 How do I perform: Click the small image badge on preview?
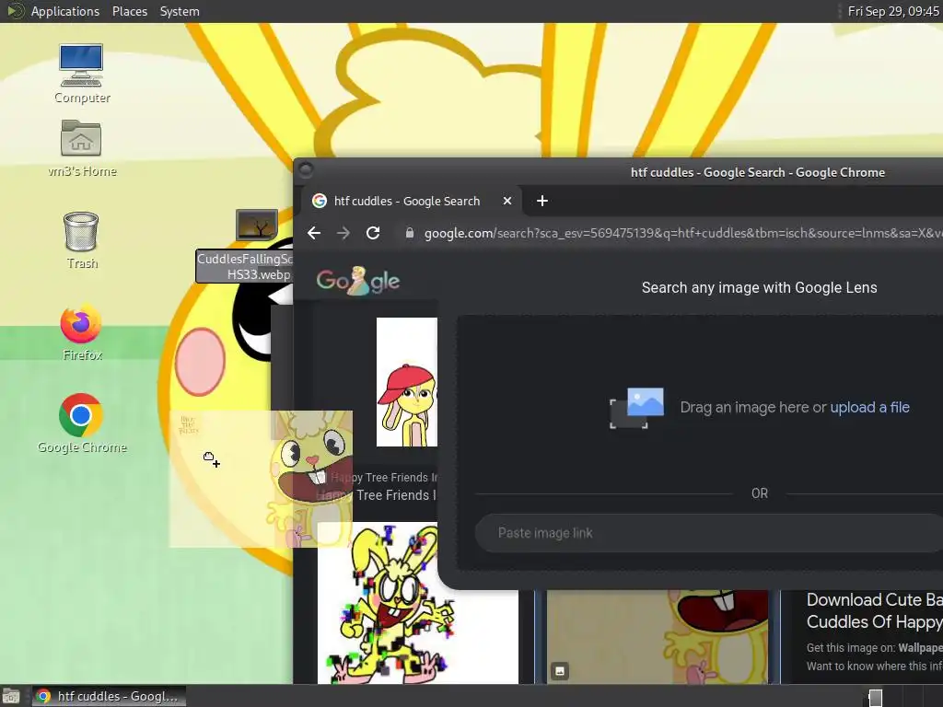pyautogui.click(x=559, y=671)
